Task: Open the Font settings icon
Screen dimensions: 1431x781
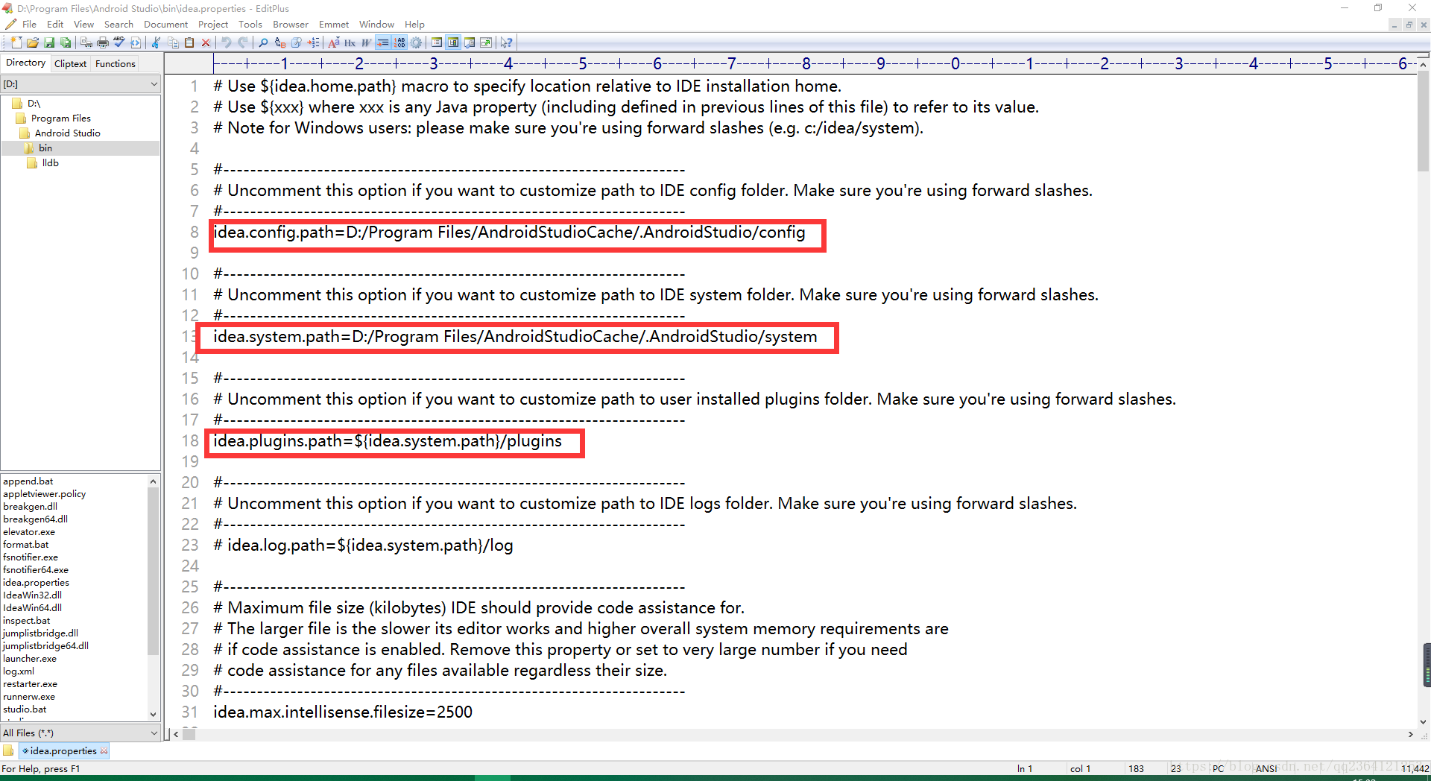Action: coord(334,42)
